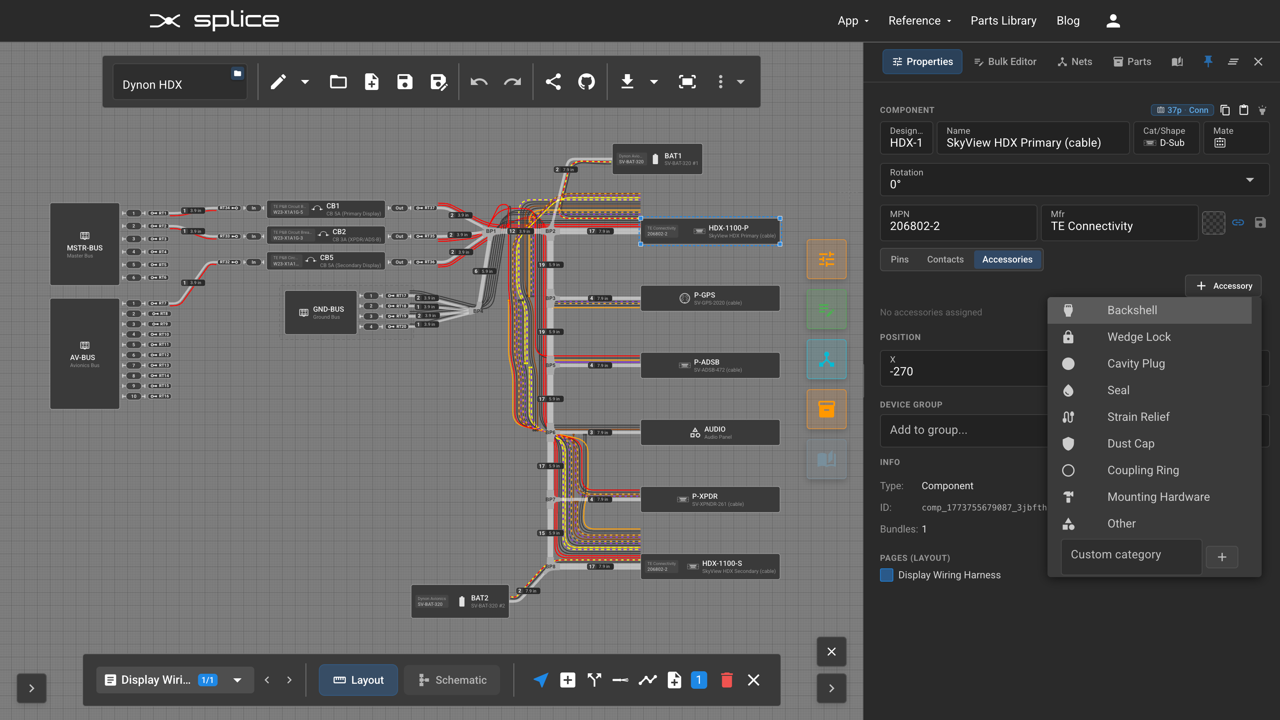Open the page selector dropdown arrow

pos(237,680)
